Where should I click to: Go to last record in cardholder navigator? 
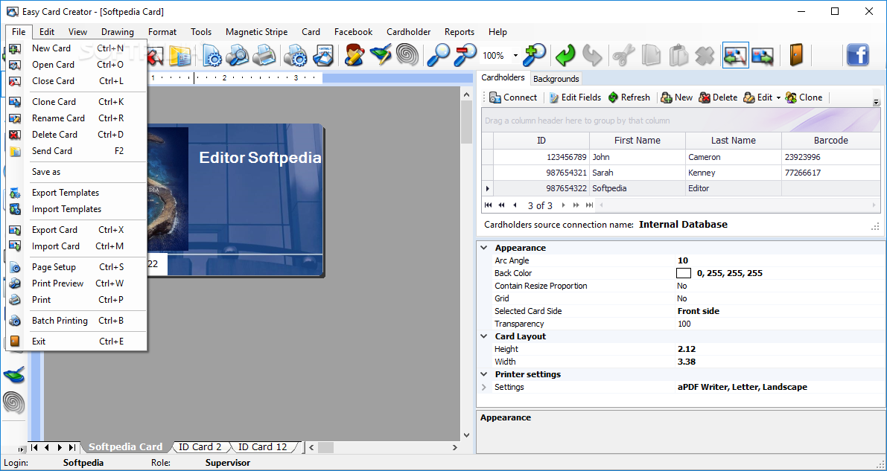[589, 205]
